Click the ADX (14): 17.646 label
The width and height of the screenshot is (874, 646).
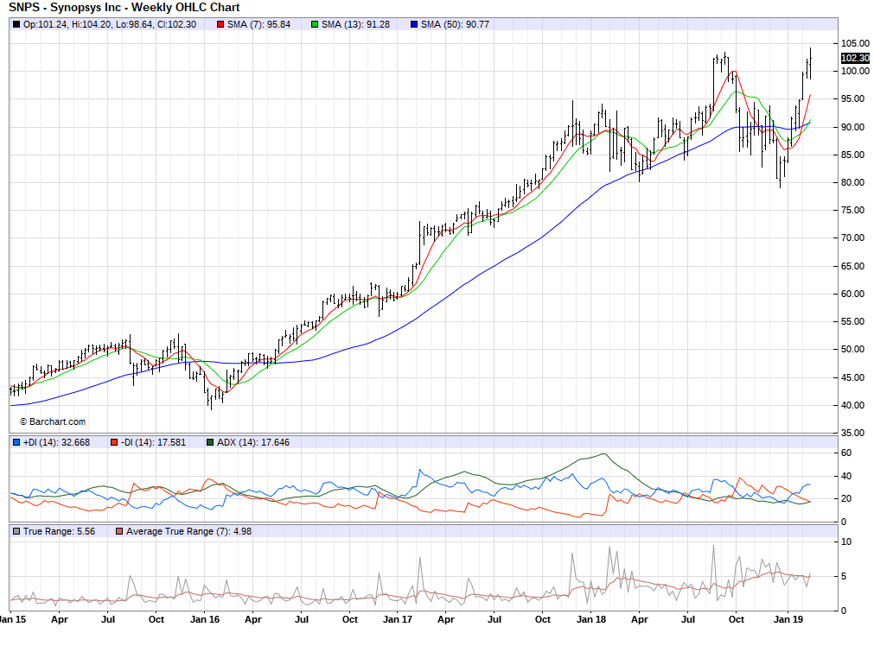point(253,442)
